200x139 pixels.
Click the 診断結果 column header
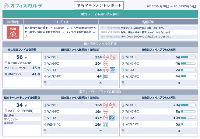13,22
